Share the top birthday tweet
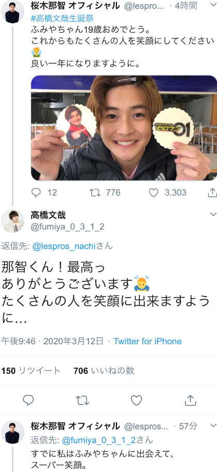The height and width of the screenshot is (472, 217). point(212,192)
